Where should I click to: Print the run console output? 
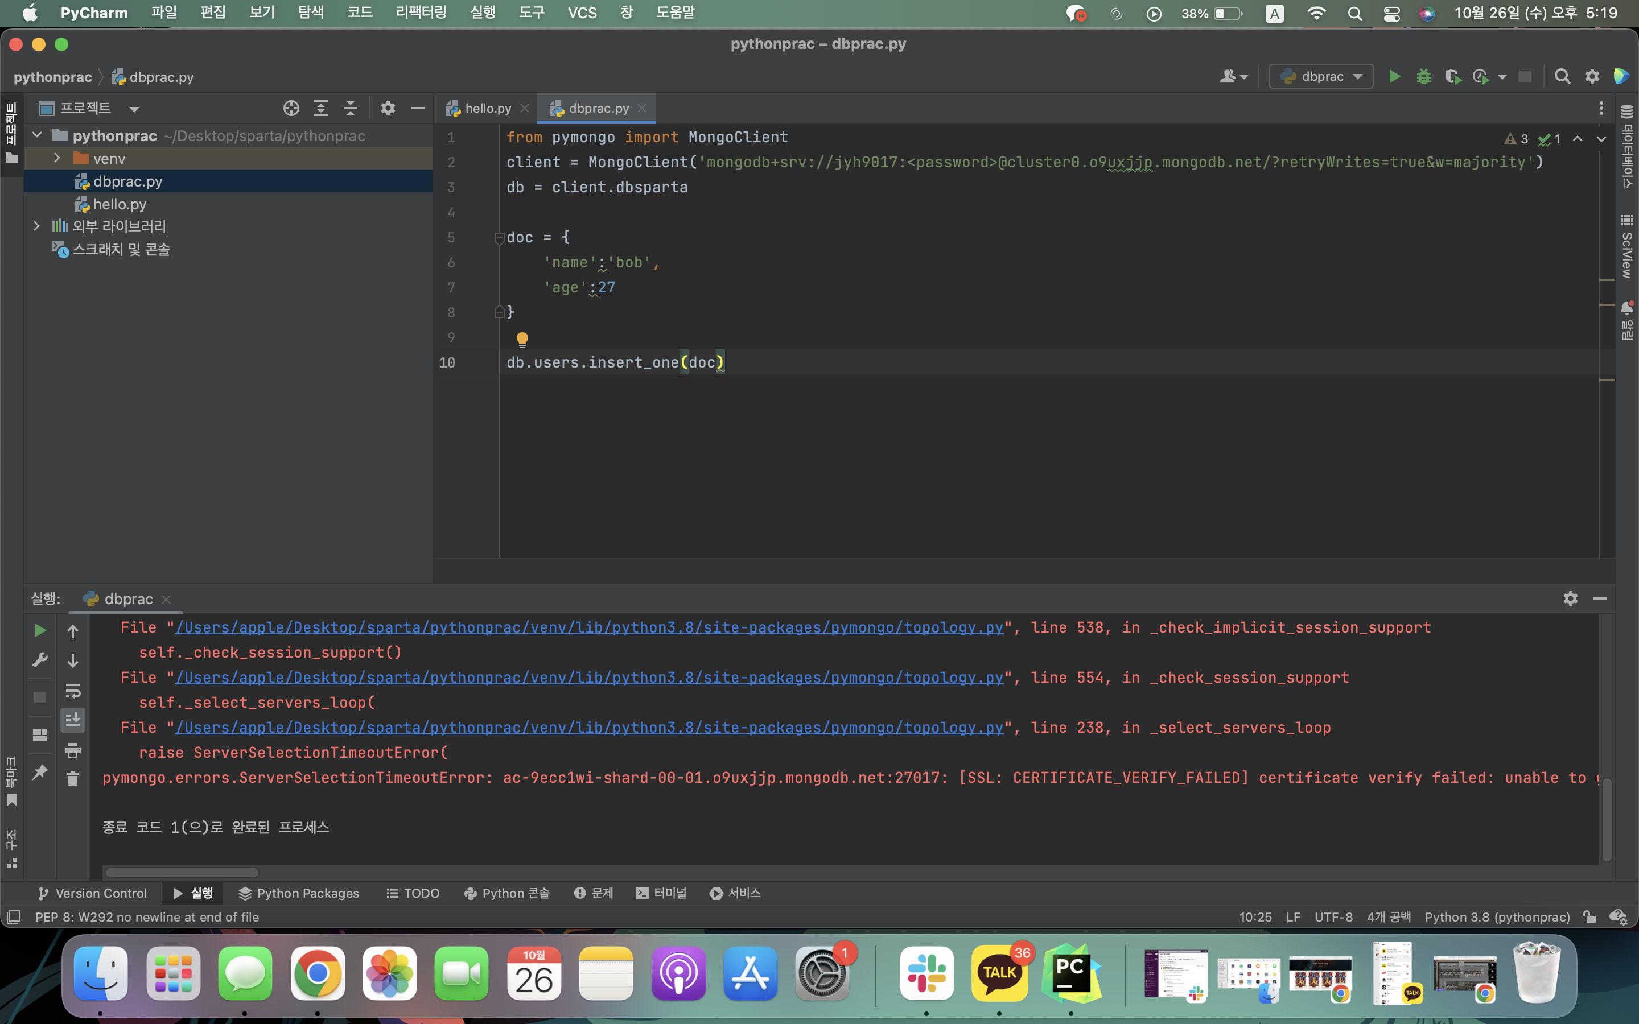(72, 750)
